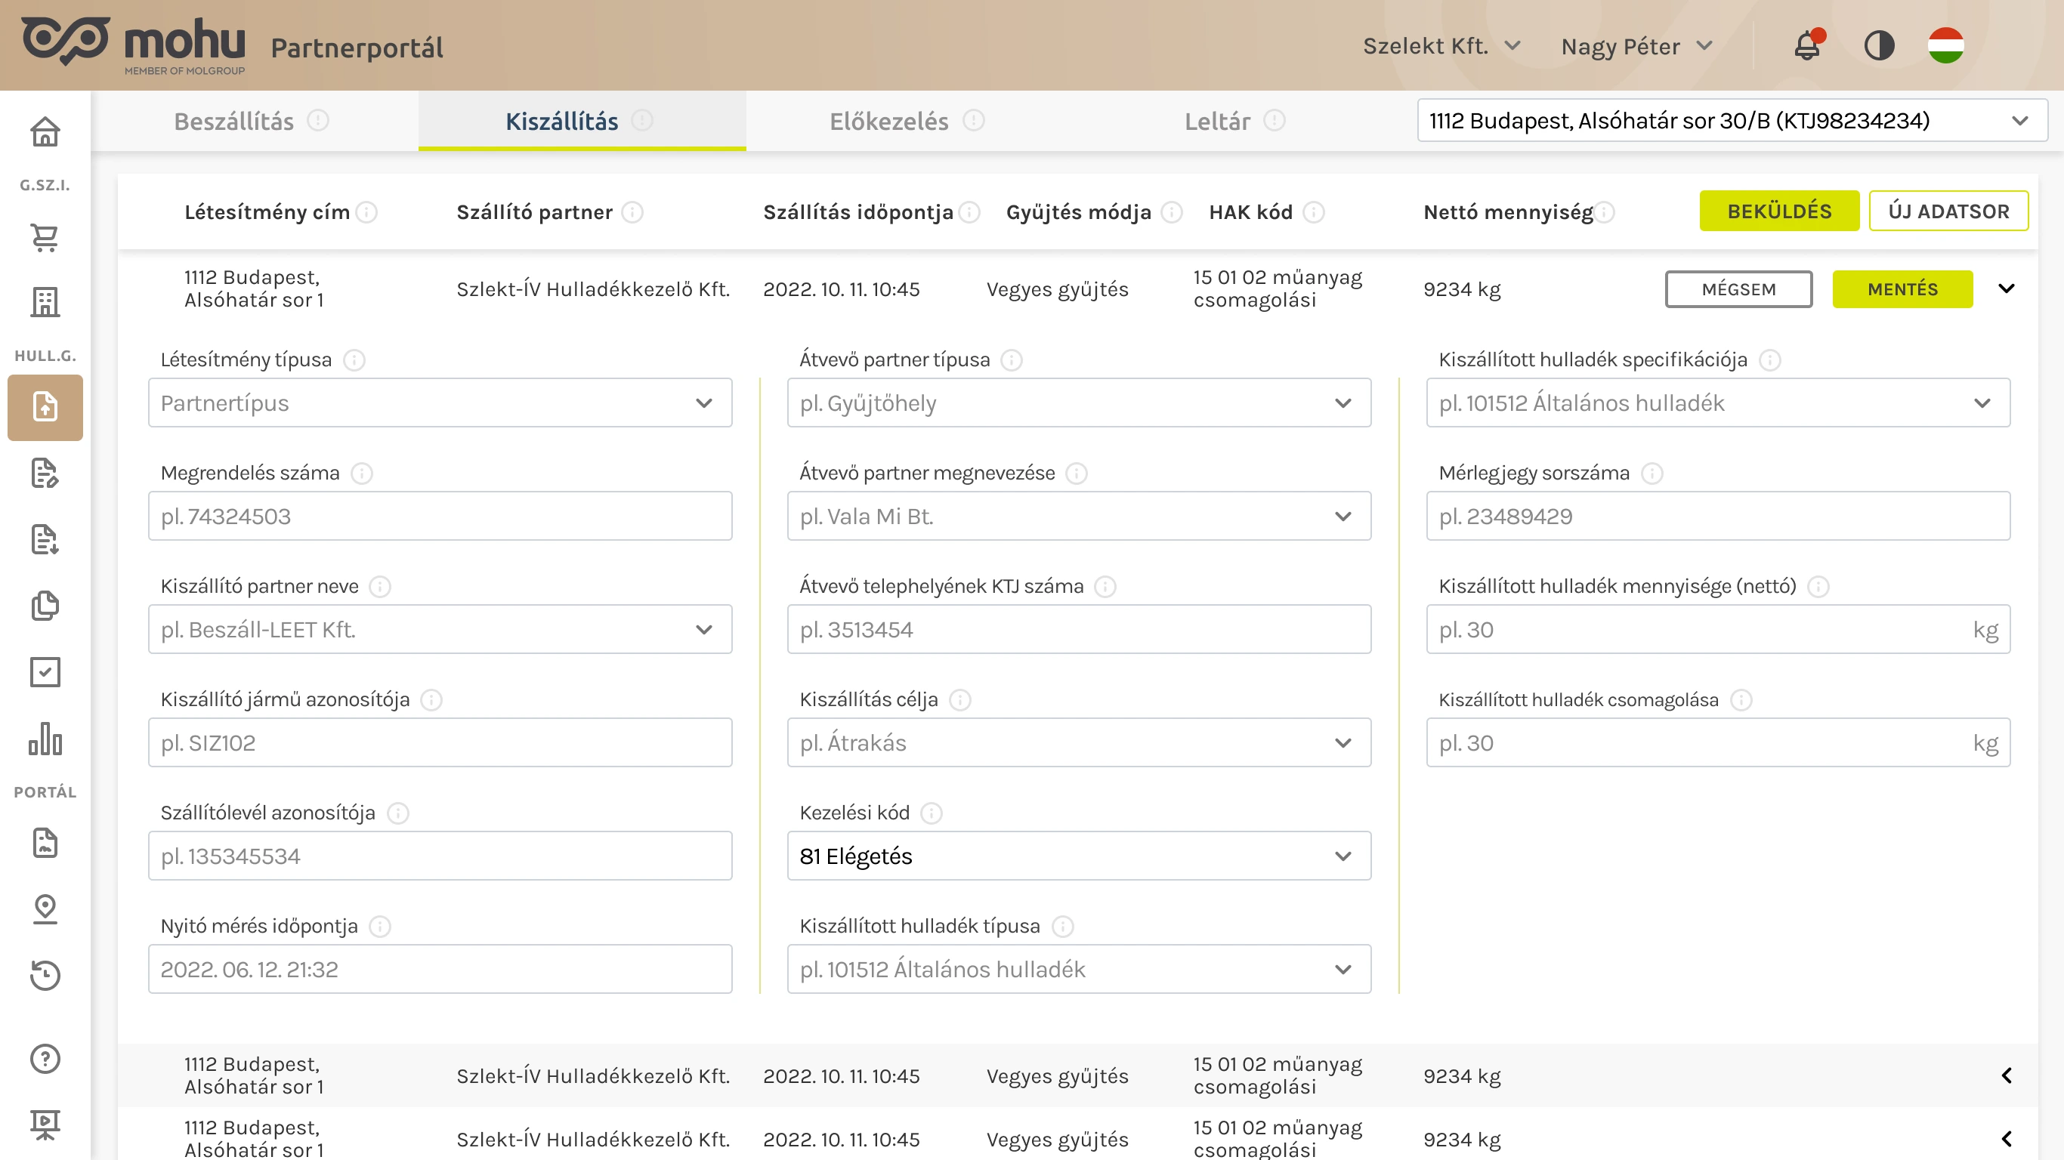Screen dimensions: 2064x1160
Task: Open the shopping cart sidebar icon
Action: [x=45, y=238]
